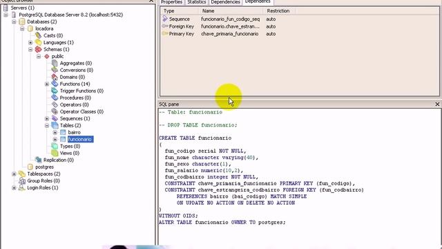Viewport: 442px width, 249px height.
Task: Select the chave_primaria_funcionario dependent name
Action: pyautogui.click(x=230, y=34)
